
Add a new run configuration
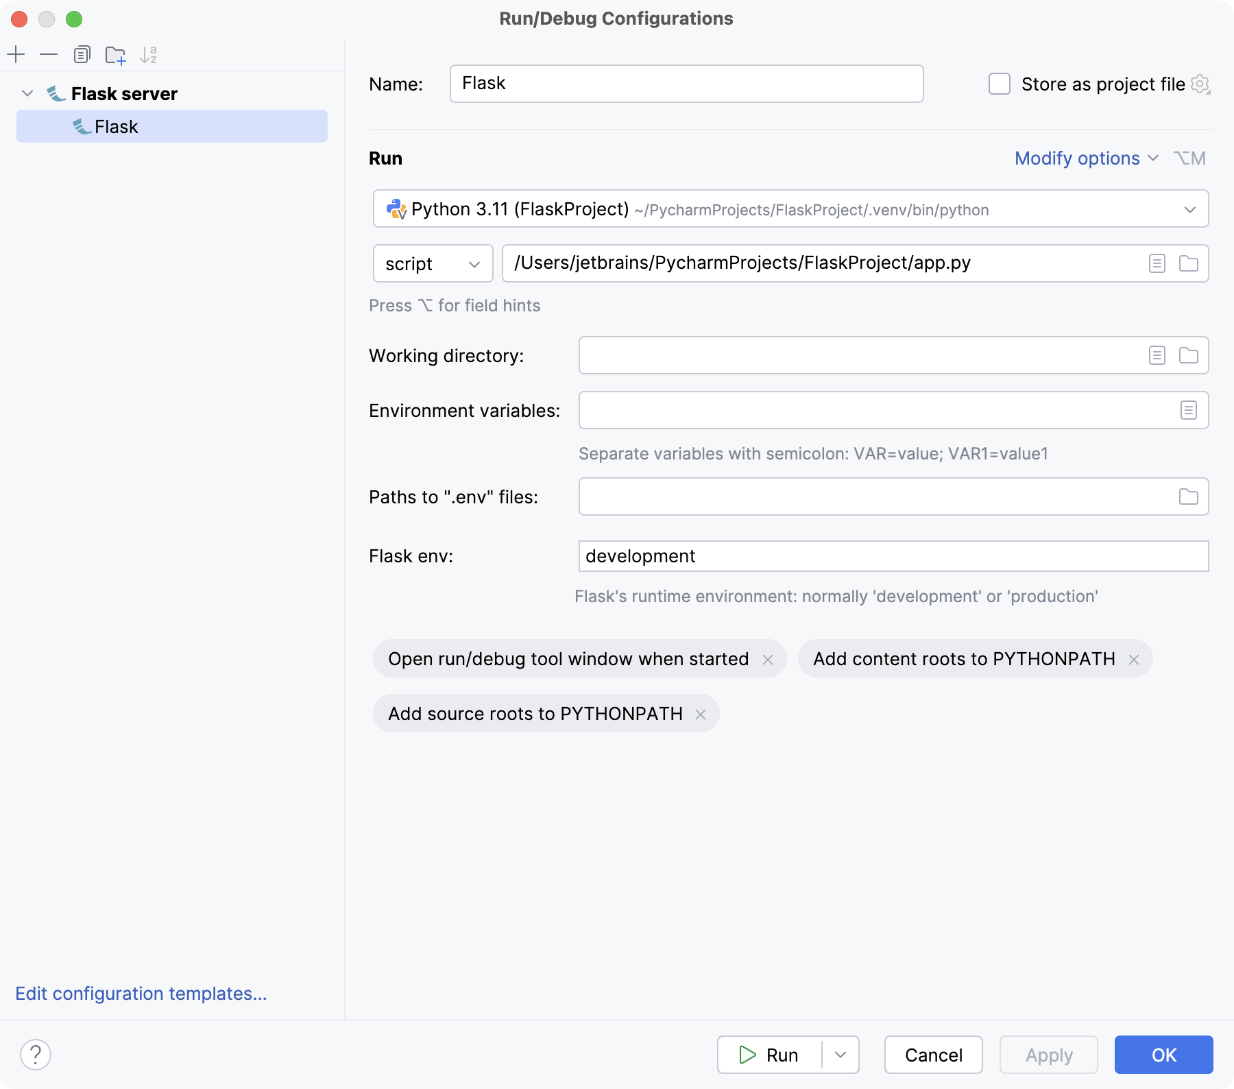[x=16, y=54]
